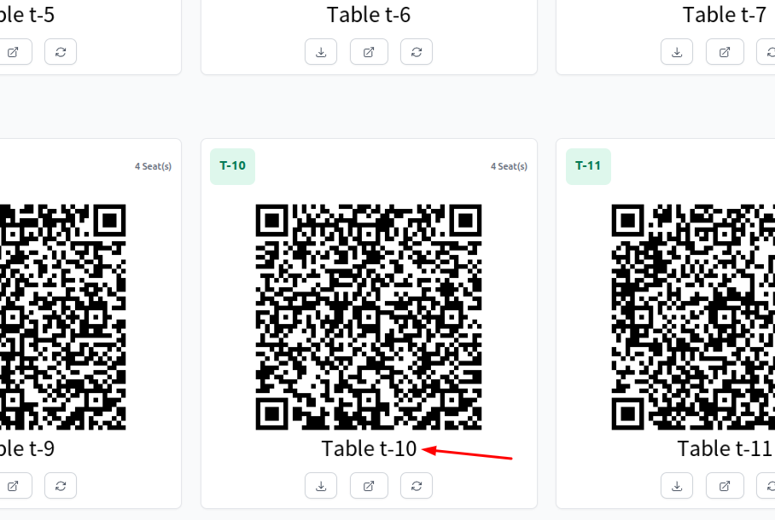This screenshot has width=775, height=520.
Task: Download the Table t-11 QR code
Action: 677,486
